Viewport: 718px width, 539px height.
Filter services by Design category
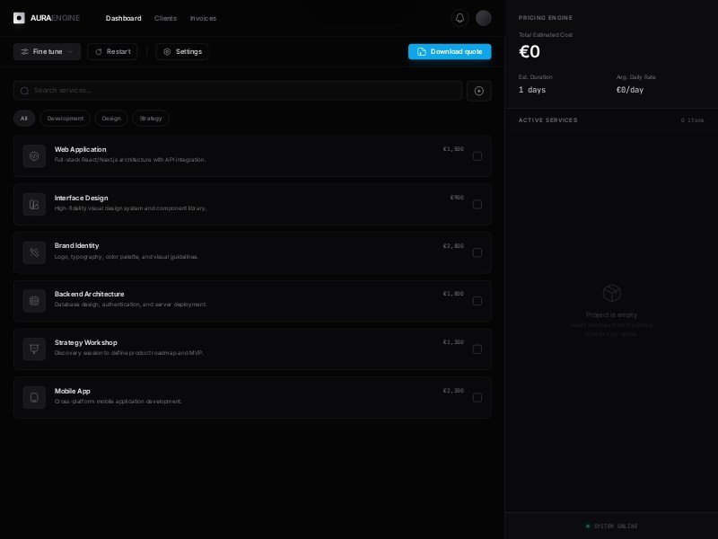tap(110, 118)
